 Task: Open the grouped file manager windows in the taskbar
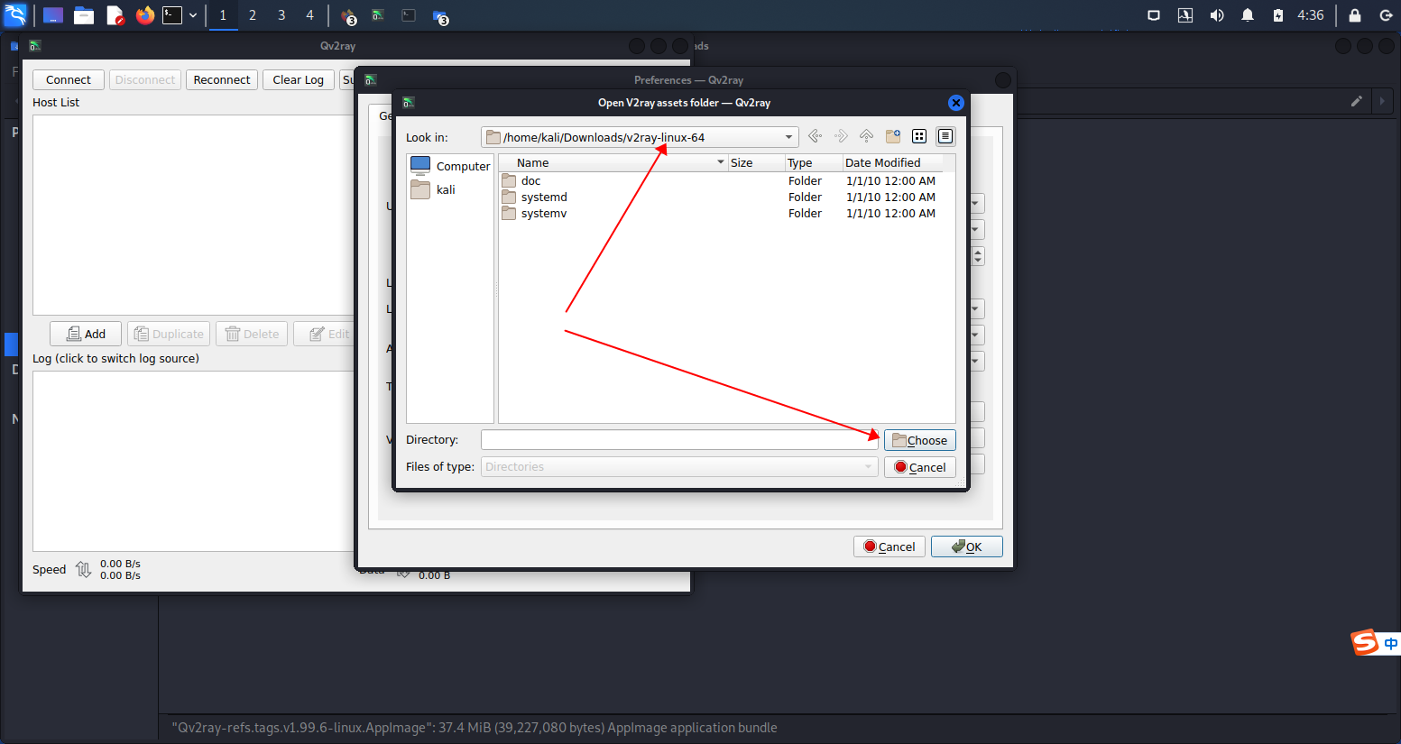[x=440, y=16]
